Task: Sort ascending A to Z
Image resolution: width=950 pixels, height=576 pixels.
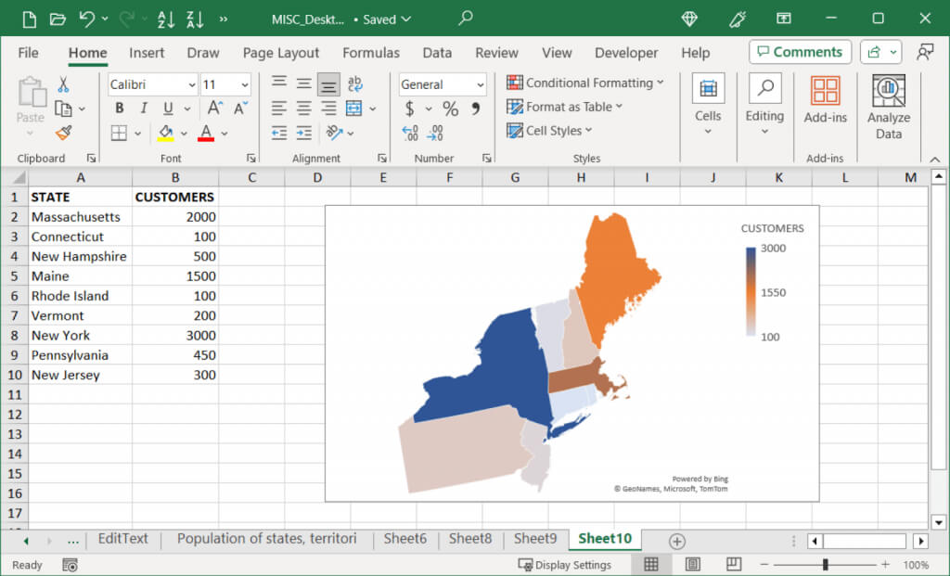Action: click(166, 19)
